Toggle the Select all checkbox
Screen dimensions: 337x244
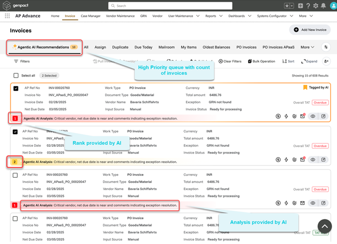pyautogui.click(x=16, y=76)
